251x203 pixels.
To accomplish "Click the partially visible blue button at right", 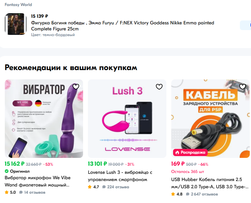I will (245, 25).
